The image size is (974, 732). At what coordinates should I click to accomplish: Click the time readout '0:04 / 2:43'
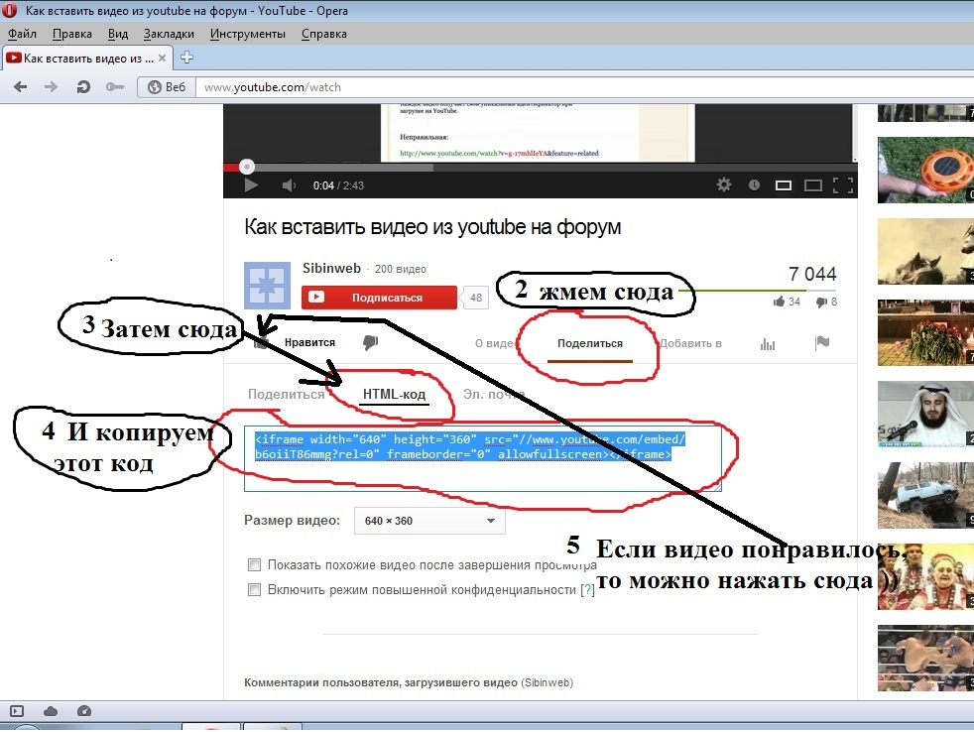[x=338, y=185]
